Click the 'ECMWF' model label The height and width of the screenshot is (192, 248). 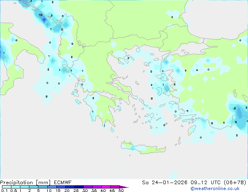pos(63,183)
